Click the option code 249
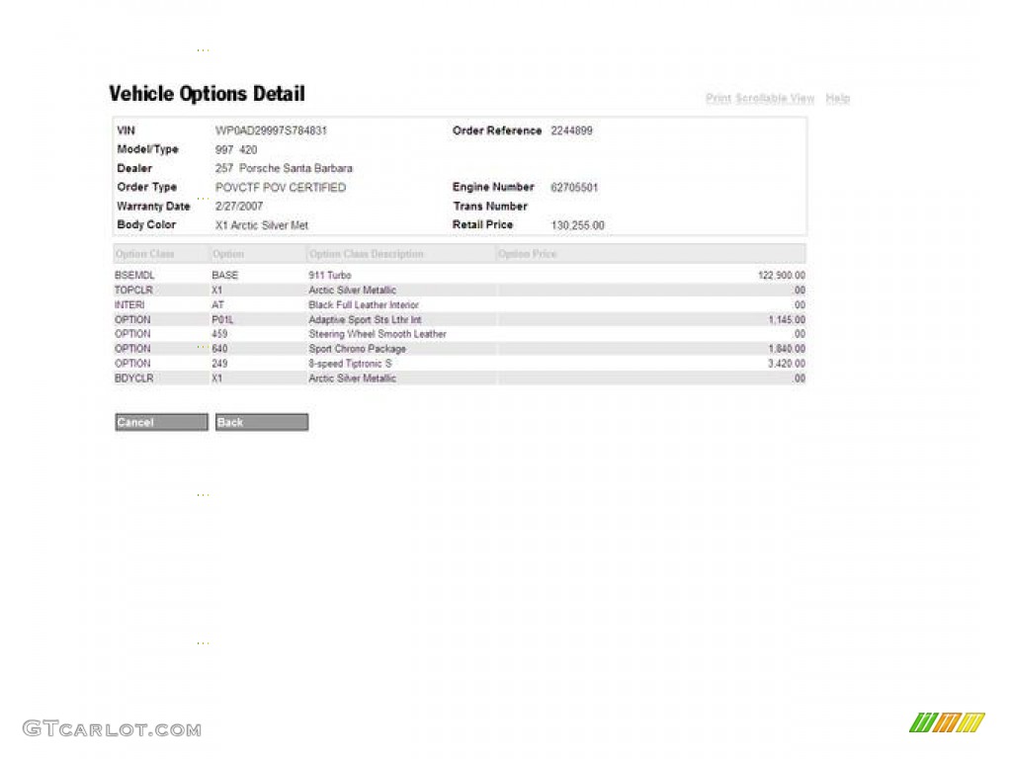 [219, 364]
